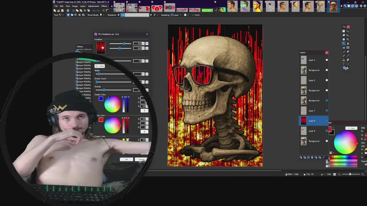Viewport: 367px width, 206px height.
Task: Toggle visibility checkbox of Layer 3
Action: [x=327, y=60]
